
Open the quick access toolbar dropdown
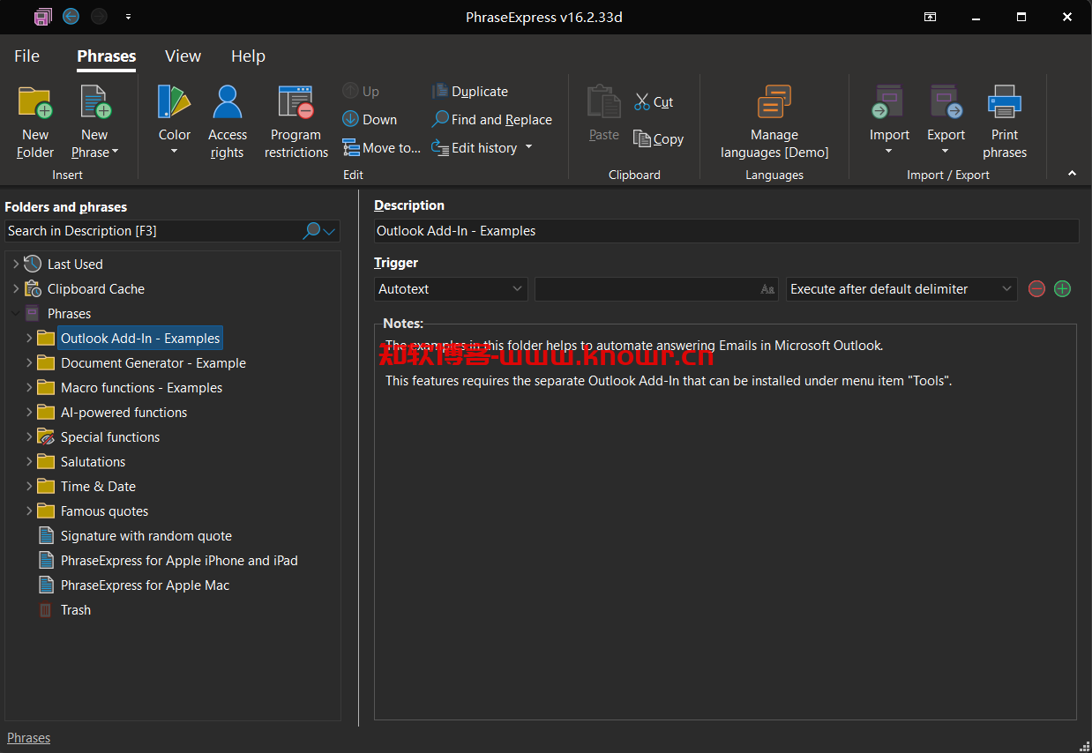point(129,17)
